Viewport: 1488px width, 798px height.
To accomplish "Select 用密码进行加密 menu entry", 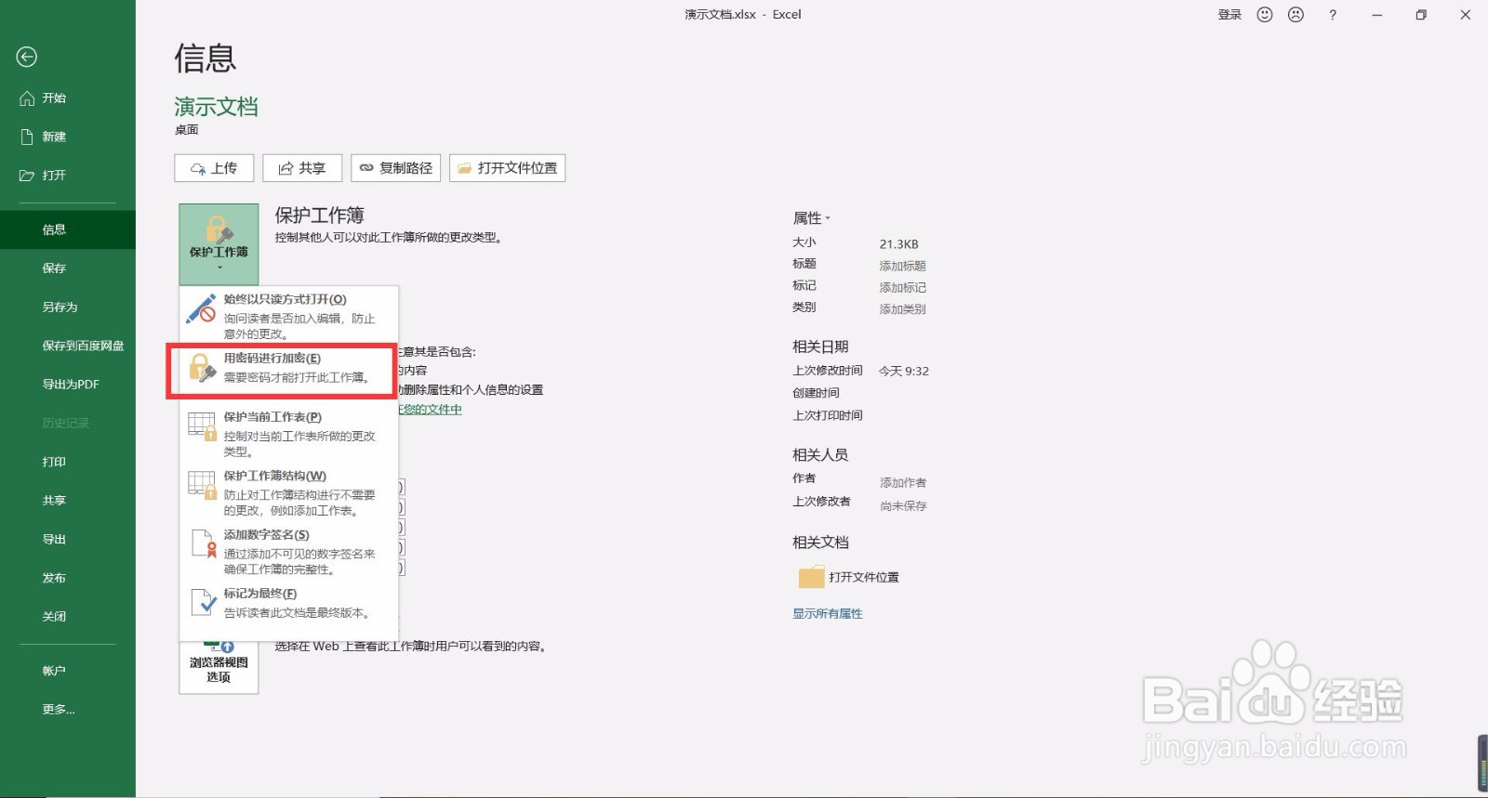I will click(x=289, y=368).
